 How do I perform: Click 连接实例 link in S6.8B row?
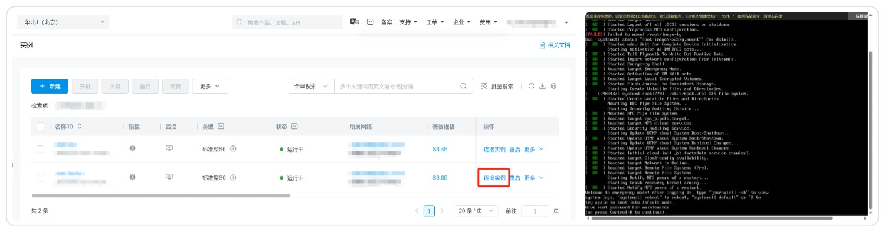click(x=494, y=178)
